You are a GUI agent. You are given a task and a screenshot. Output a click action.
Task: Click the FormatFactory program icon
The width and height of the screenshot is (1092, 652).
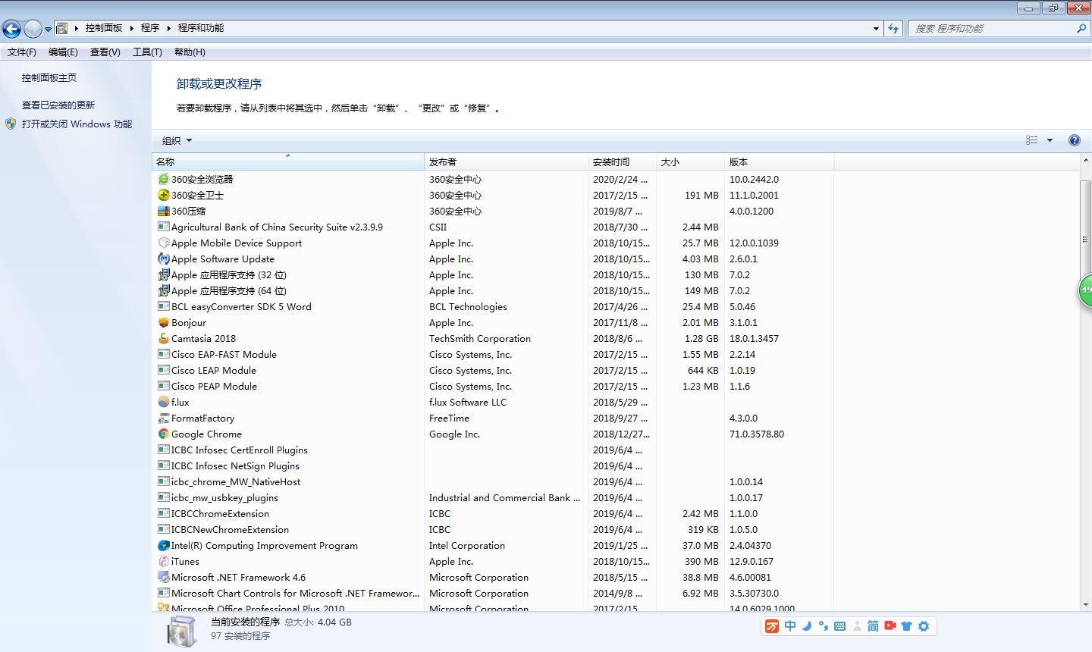(x=163, y=418)
